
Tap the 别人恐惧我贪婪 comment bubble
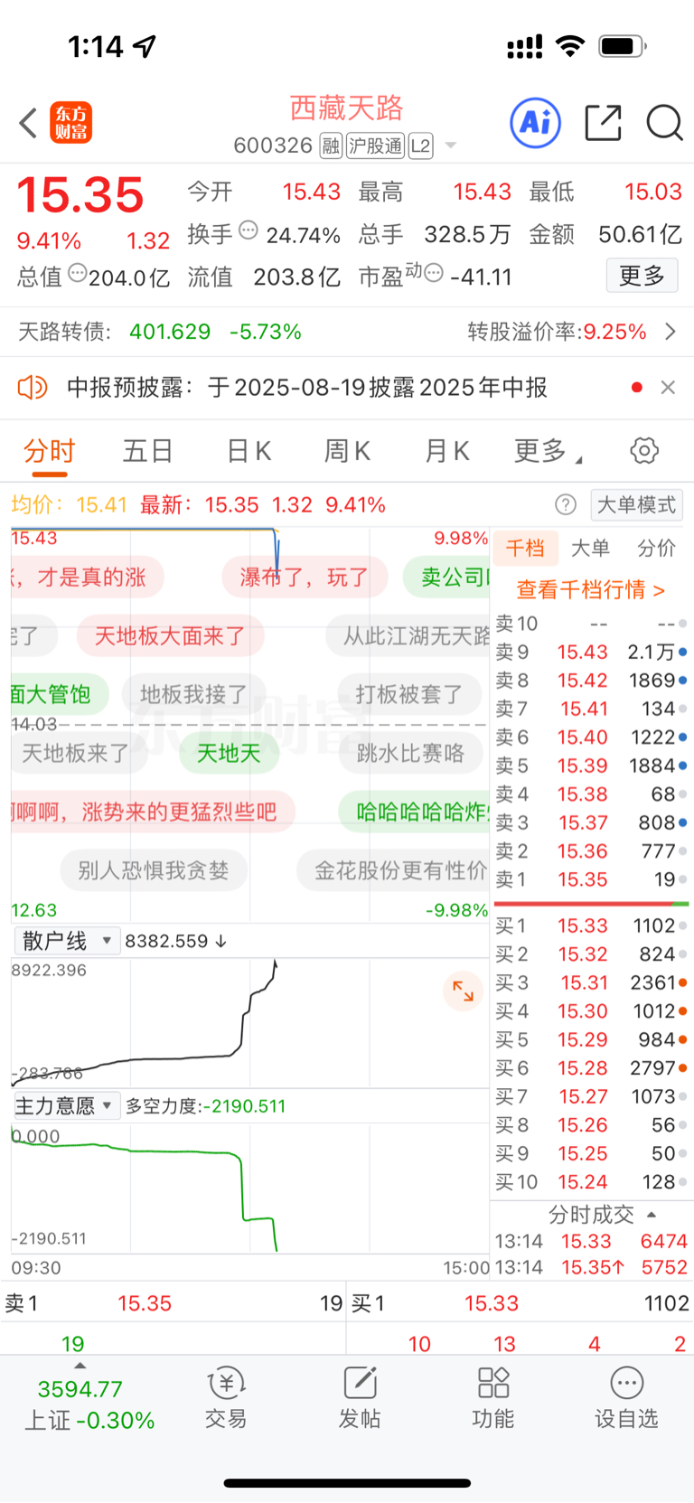[154, 870]
